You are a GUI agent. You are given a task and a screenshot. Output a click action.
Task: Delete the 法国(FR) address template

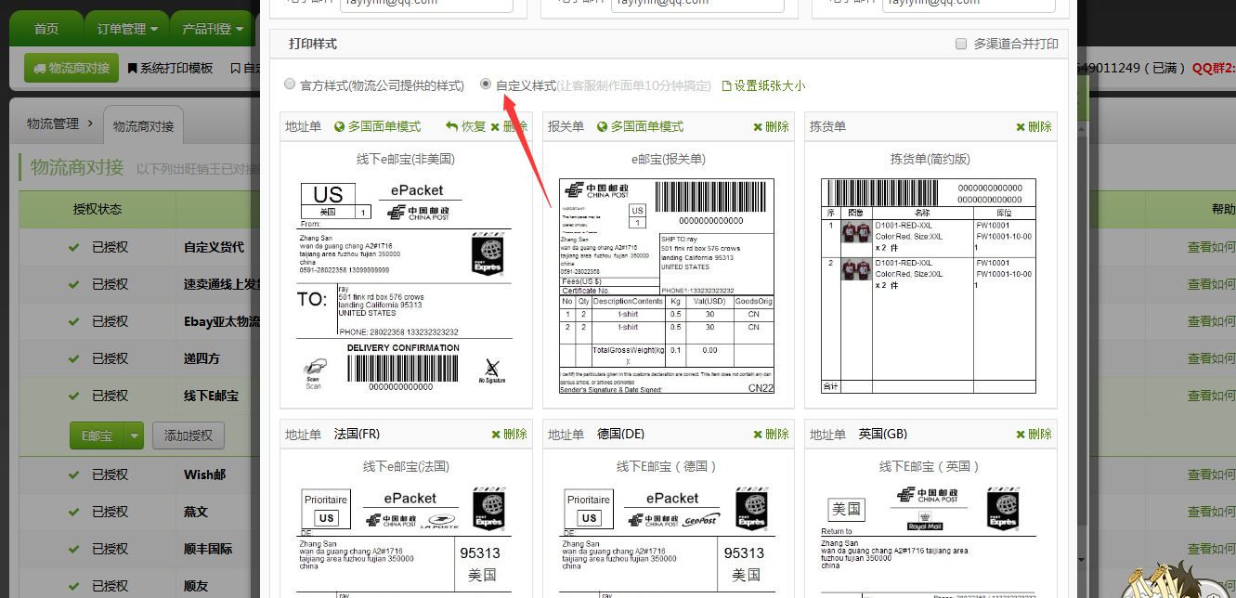pos(509,434)
